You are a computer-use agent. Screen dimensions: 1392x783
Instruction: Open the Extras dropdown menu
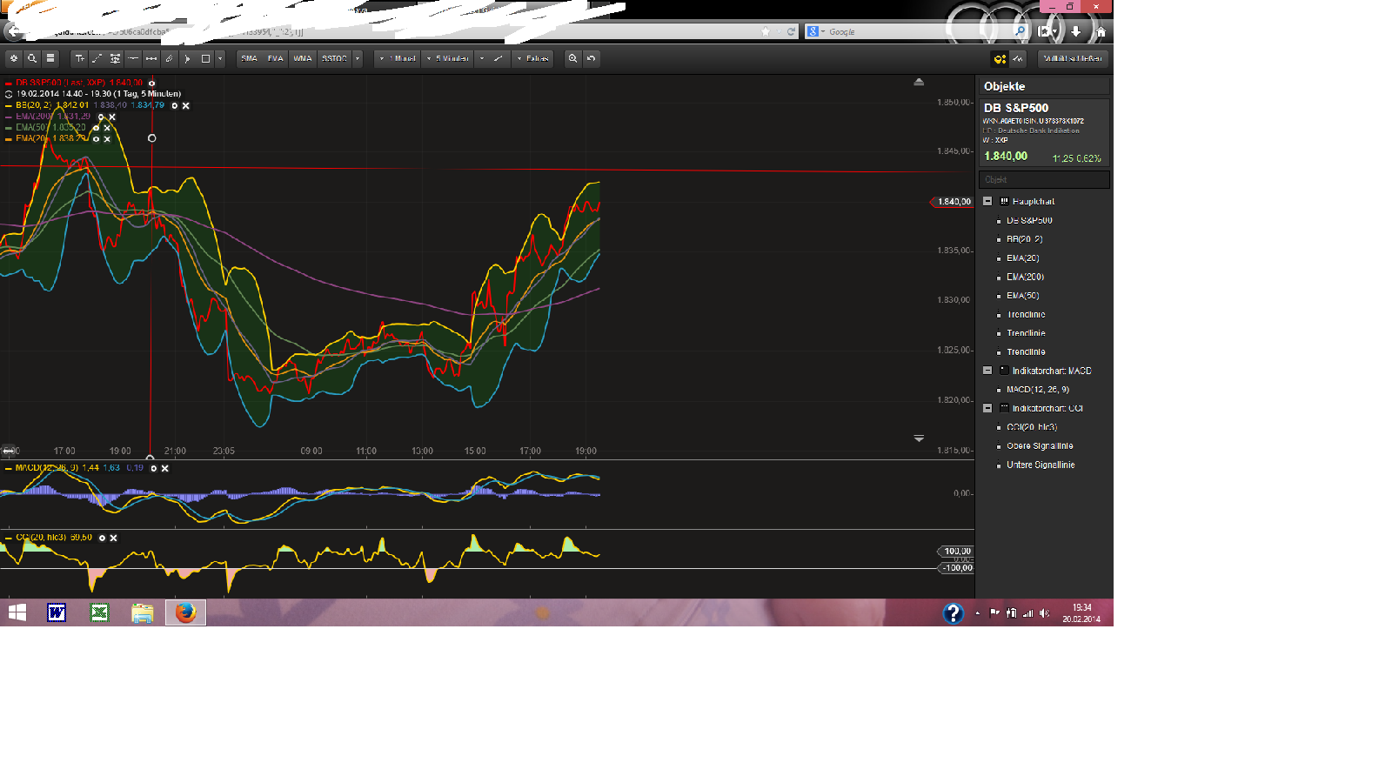click(532, 58)
